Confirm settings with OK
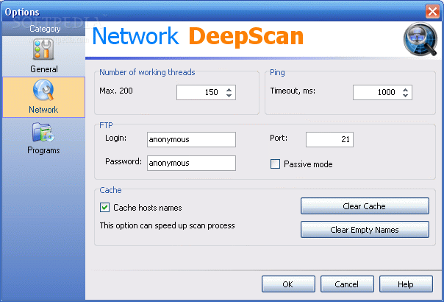444x302 pixels. (x=288, y=284)
